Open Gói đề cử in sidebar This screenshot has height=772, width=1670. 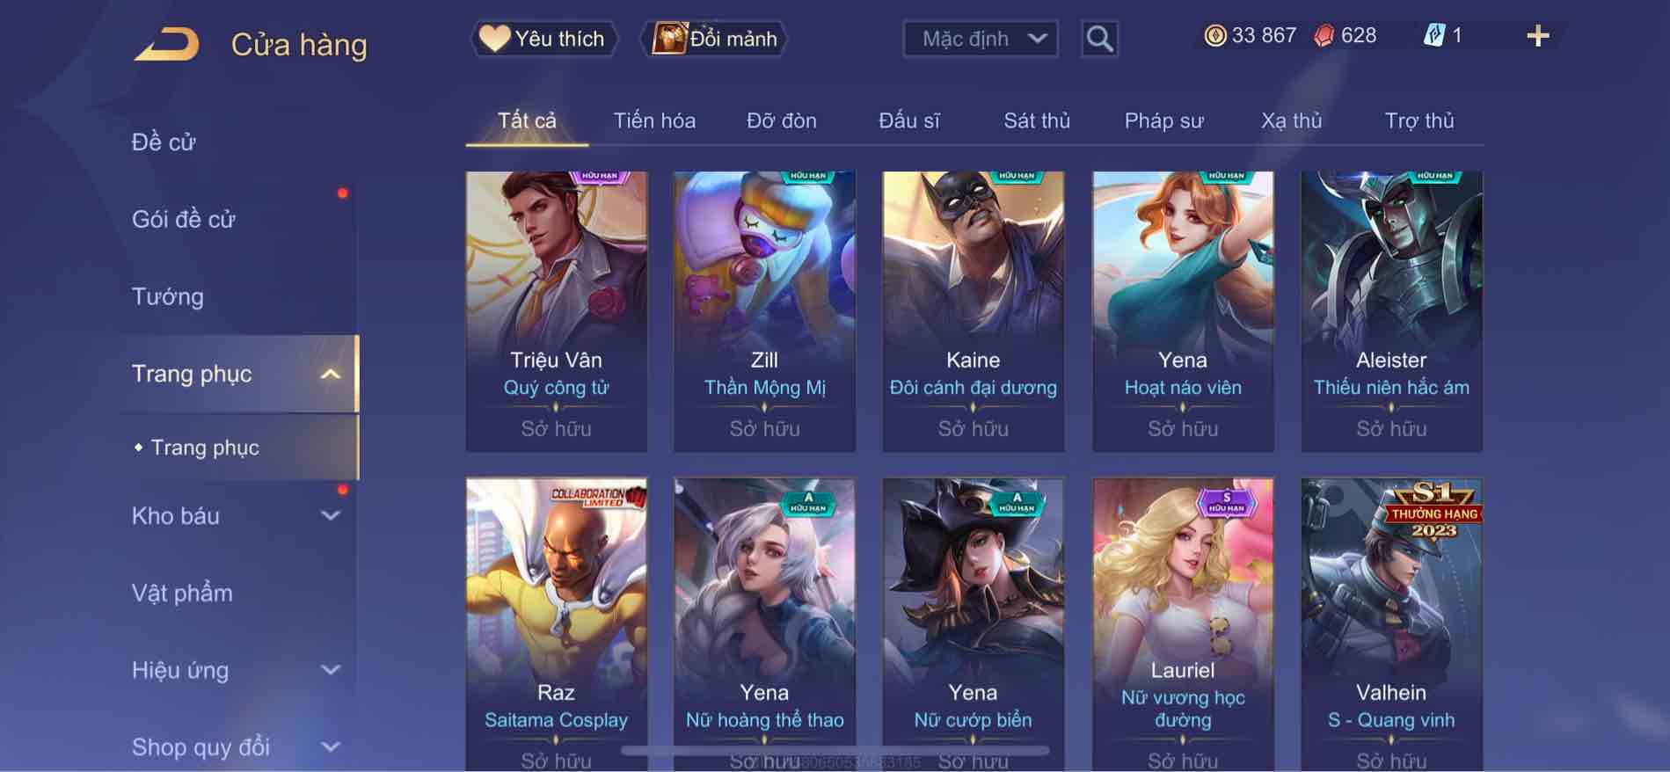(x=184, y=219)
